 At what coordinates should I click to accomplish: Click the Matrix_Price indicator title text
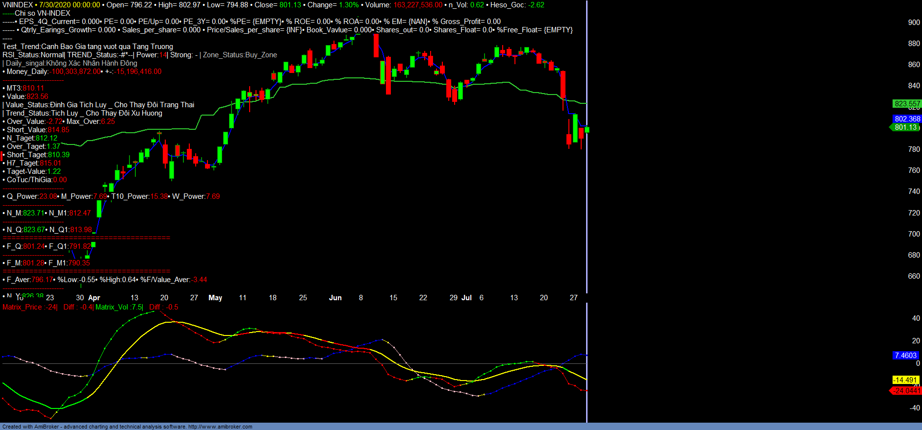29,307
